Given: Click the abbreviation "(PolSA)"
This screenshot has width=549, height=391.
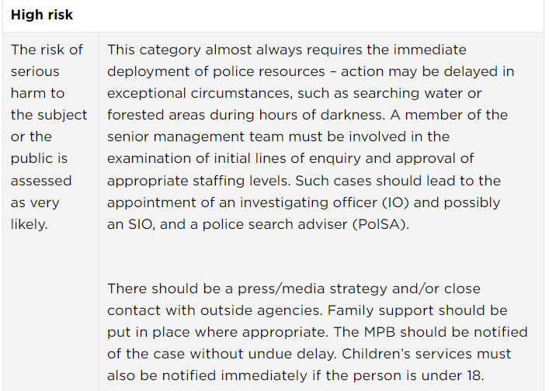Looking at the screenshot, I should tap(381, 224).
